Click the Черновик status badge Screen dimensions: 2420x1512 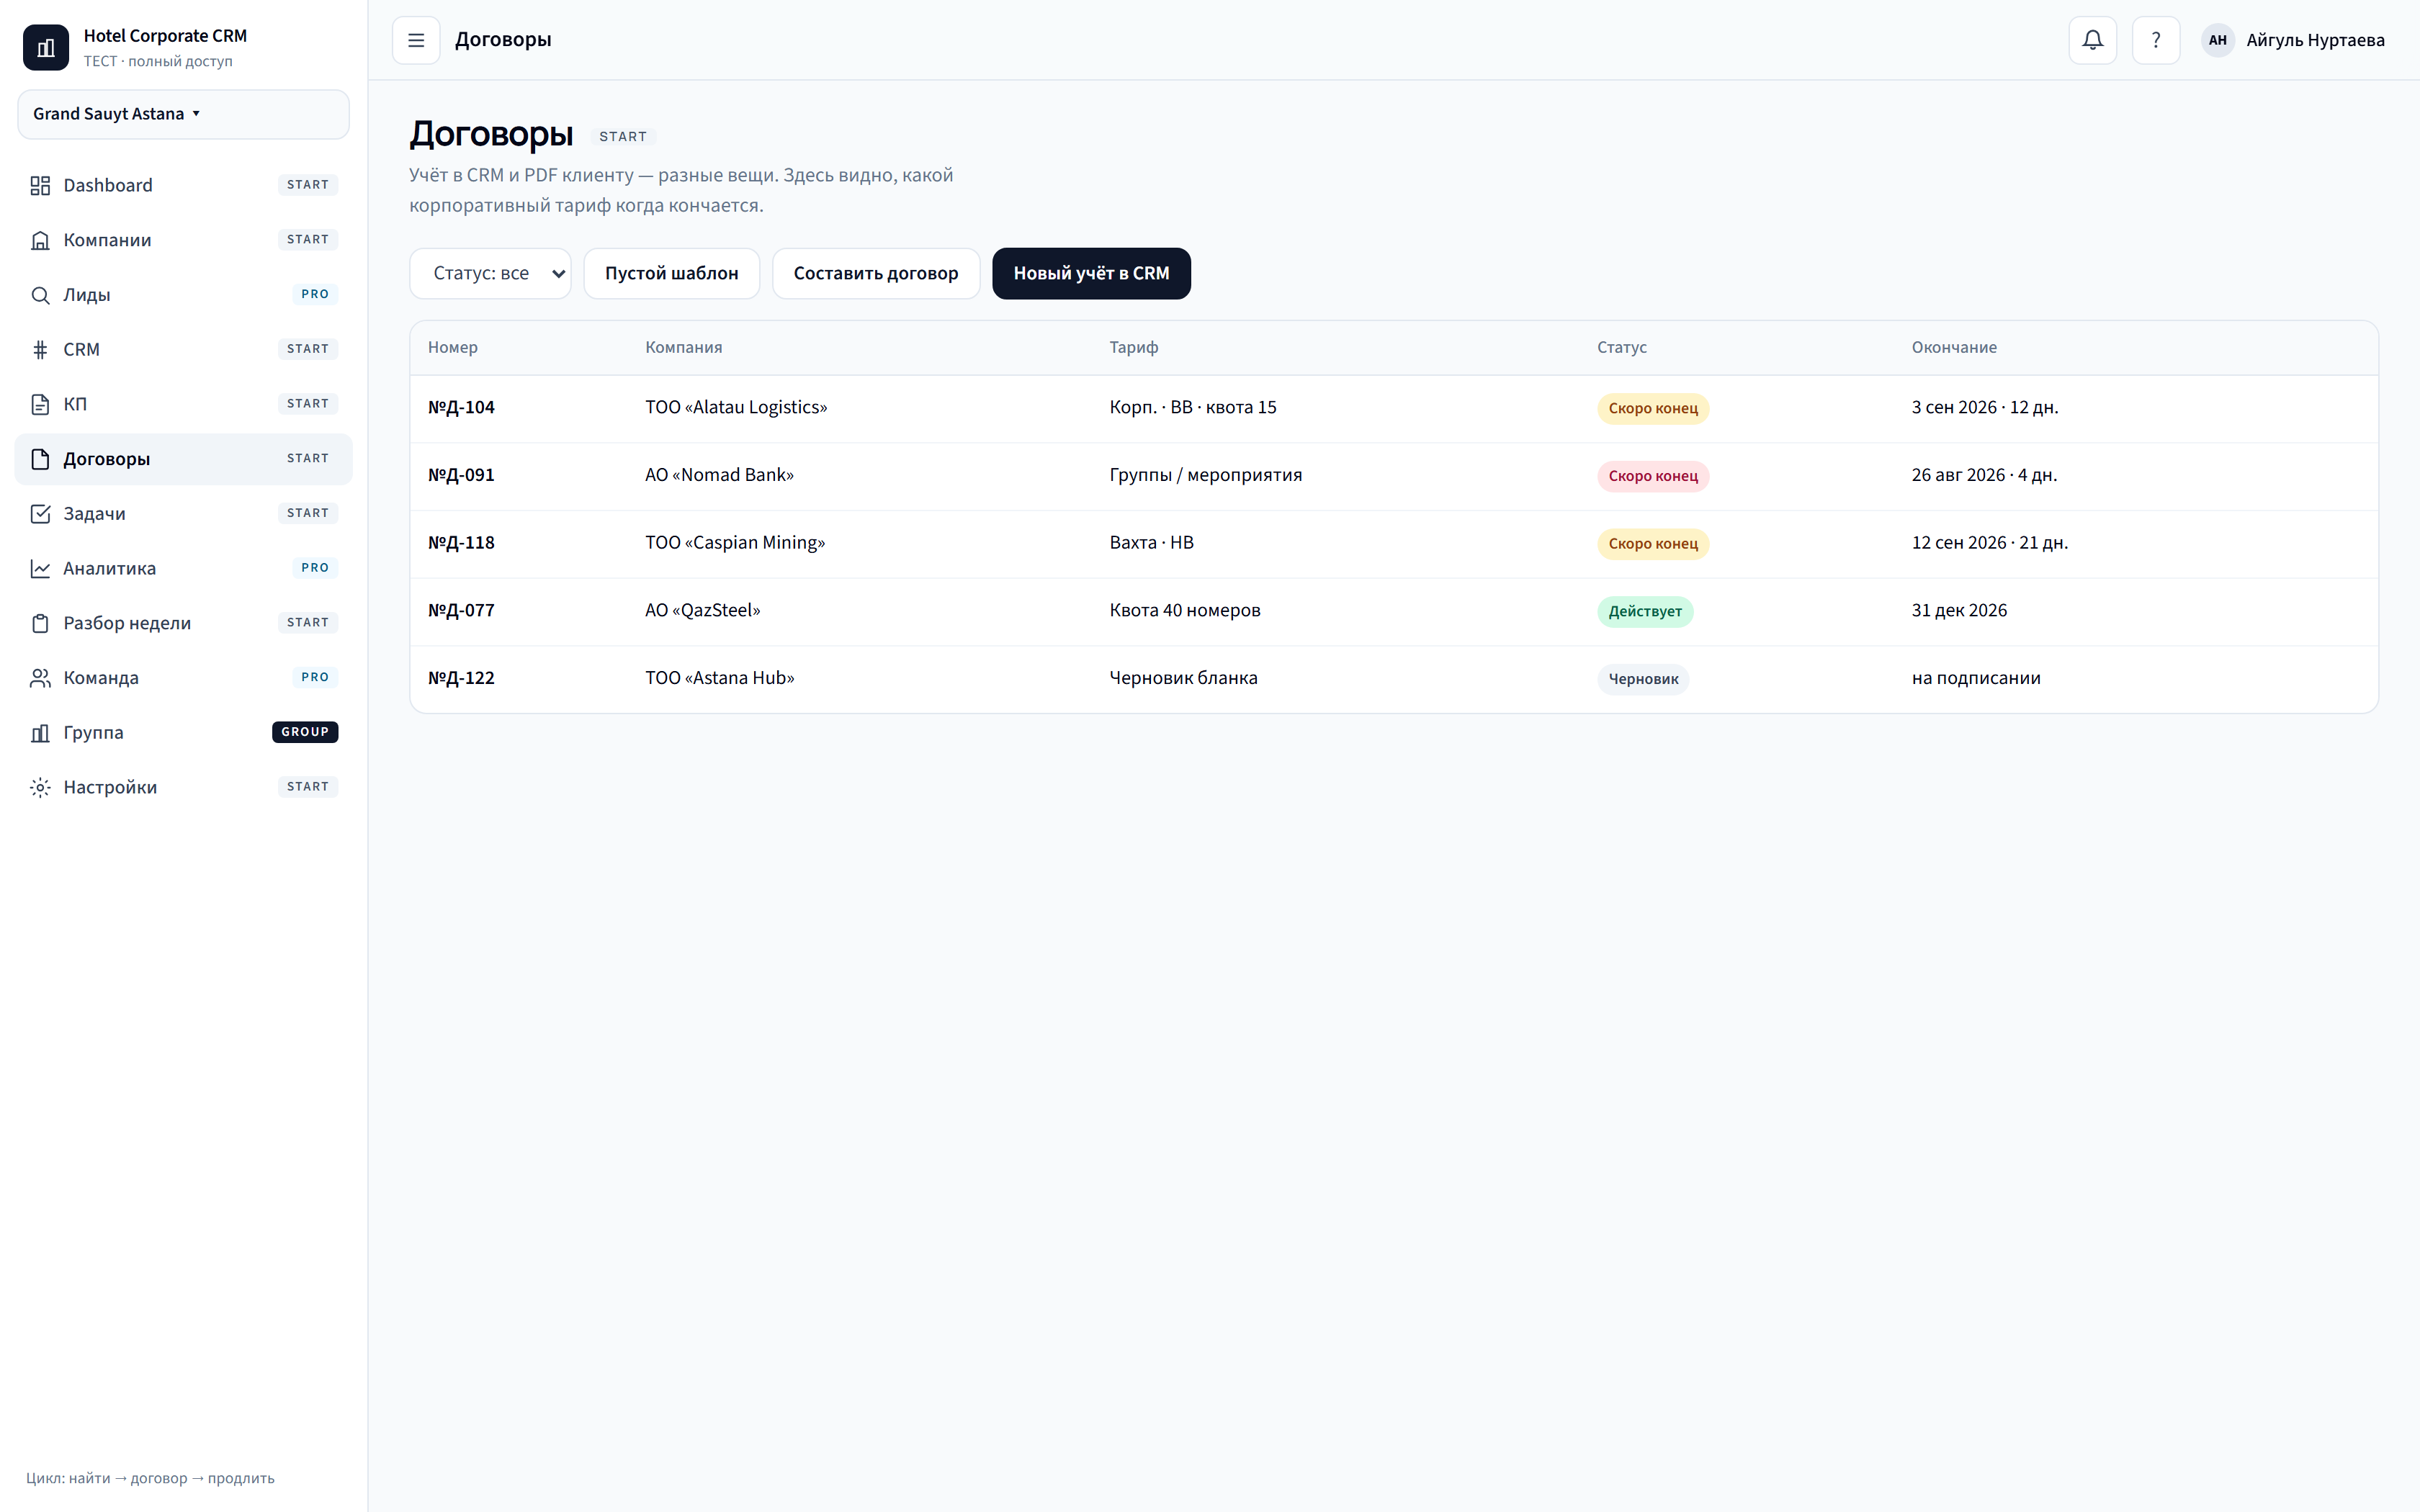point(1643,679)
